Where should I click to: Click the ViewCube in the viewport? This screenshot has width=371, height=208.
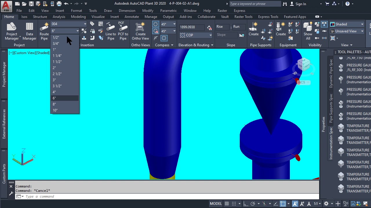(303, 64)
